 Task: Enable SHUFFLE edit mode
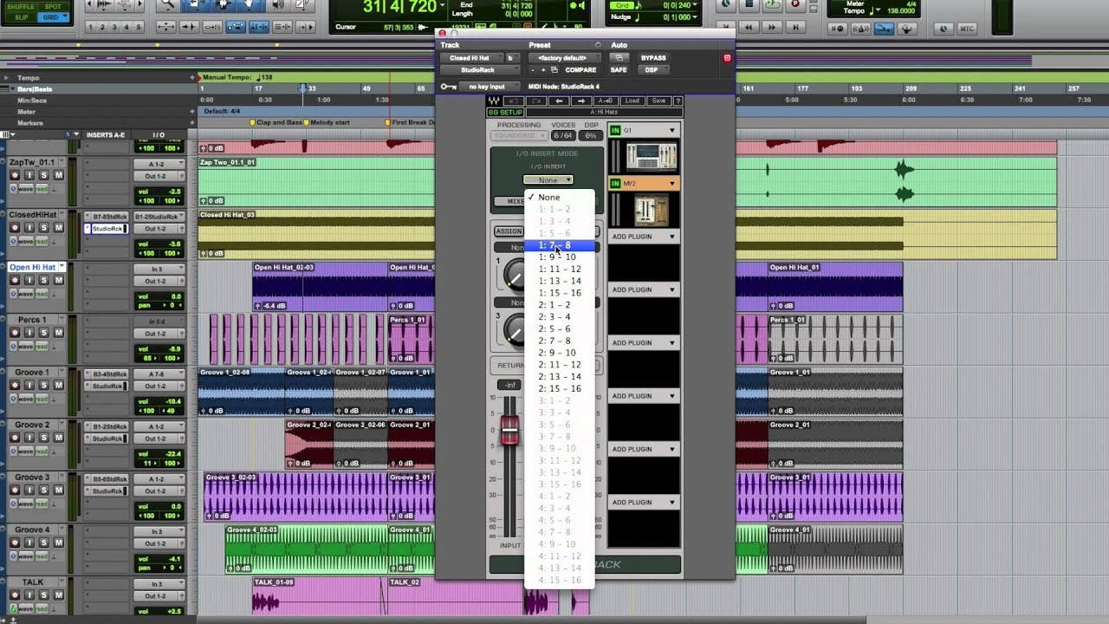point(21,6)
